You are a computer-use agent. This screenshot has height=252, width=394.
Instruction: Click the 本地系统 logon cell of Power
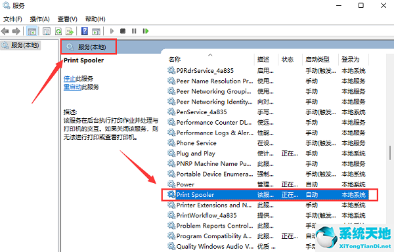[353, 184]
